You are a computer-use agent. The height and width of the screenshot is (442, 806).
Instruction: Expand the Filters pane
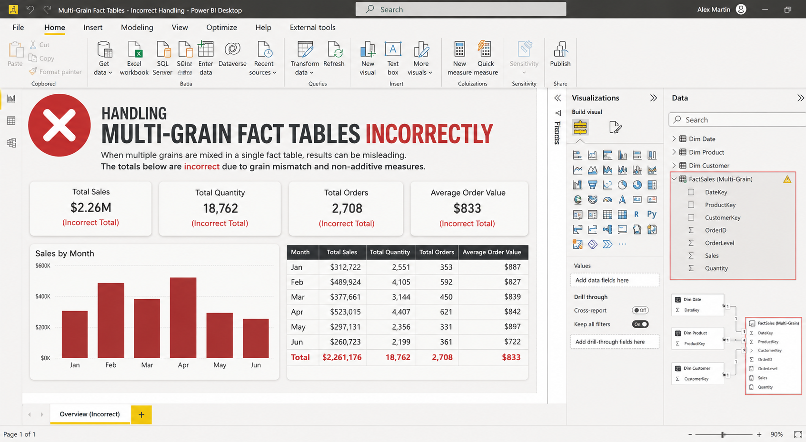(x=557, y=98)
